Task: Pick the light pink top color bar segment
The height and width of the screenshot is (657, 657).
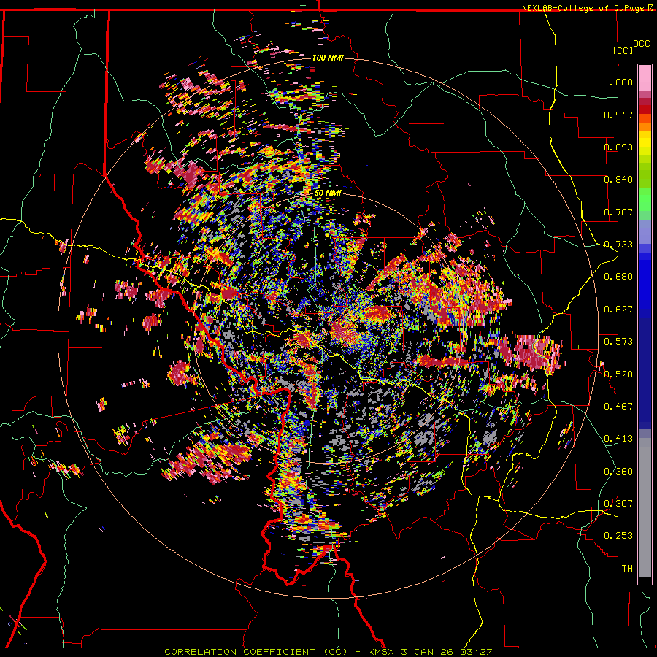Action: click(x=645, y=77)
